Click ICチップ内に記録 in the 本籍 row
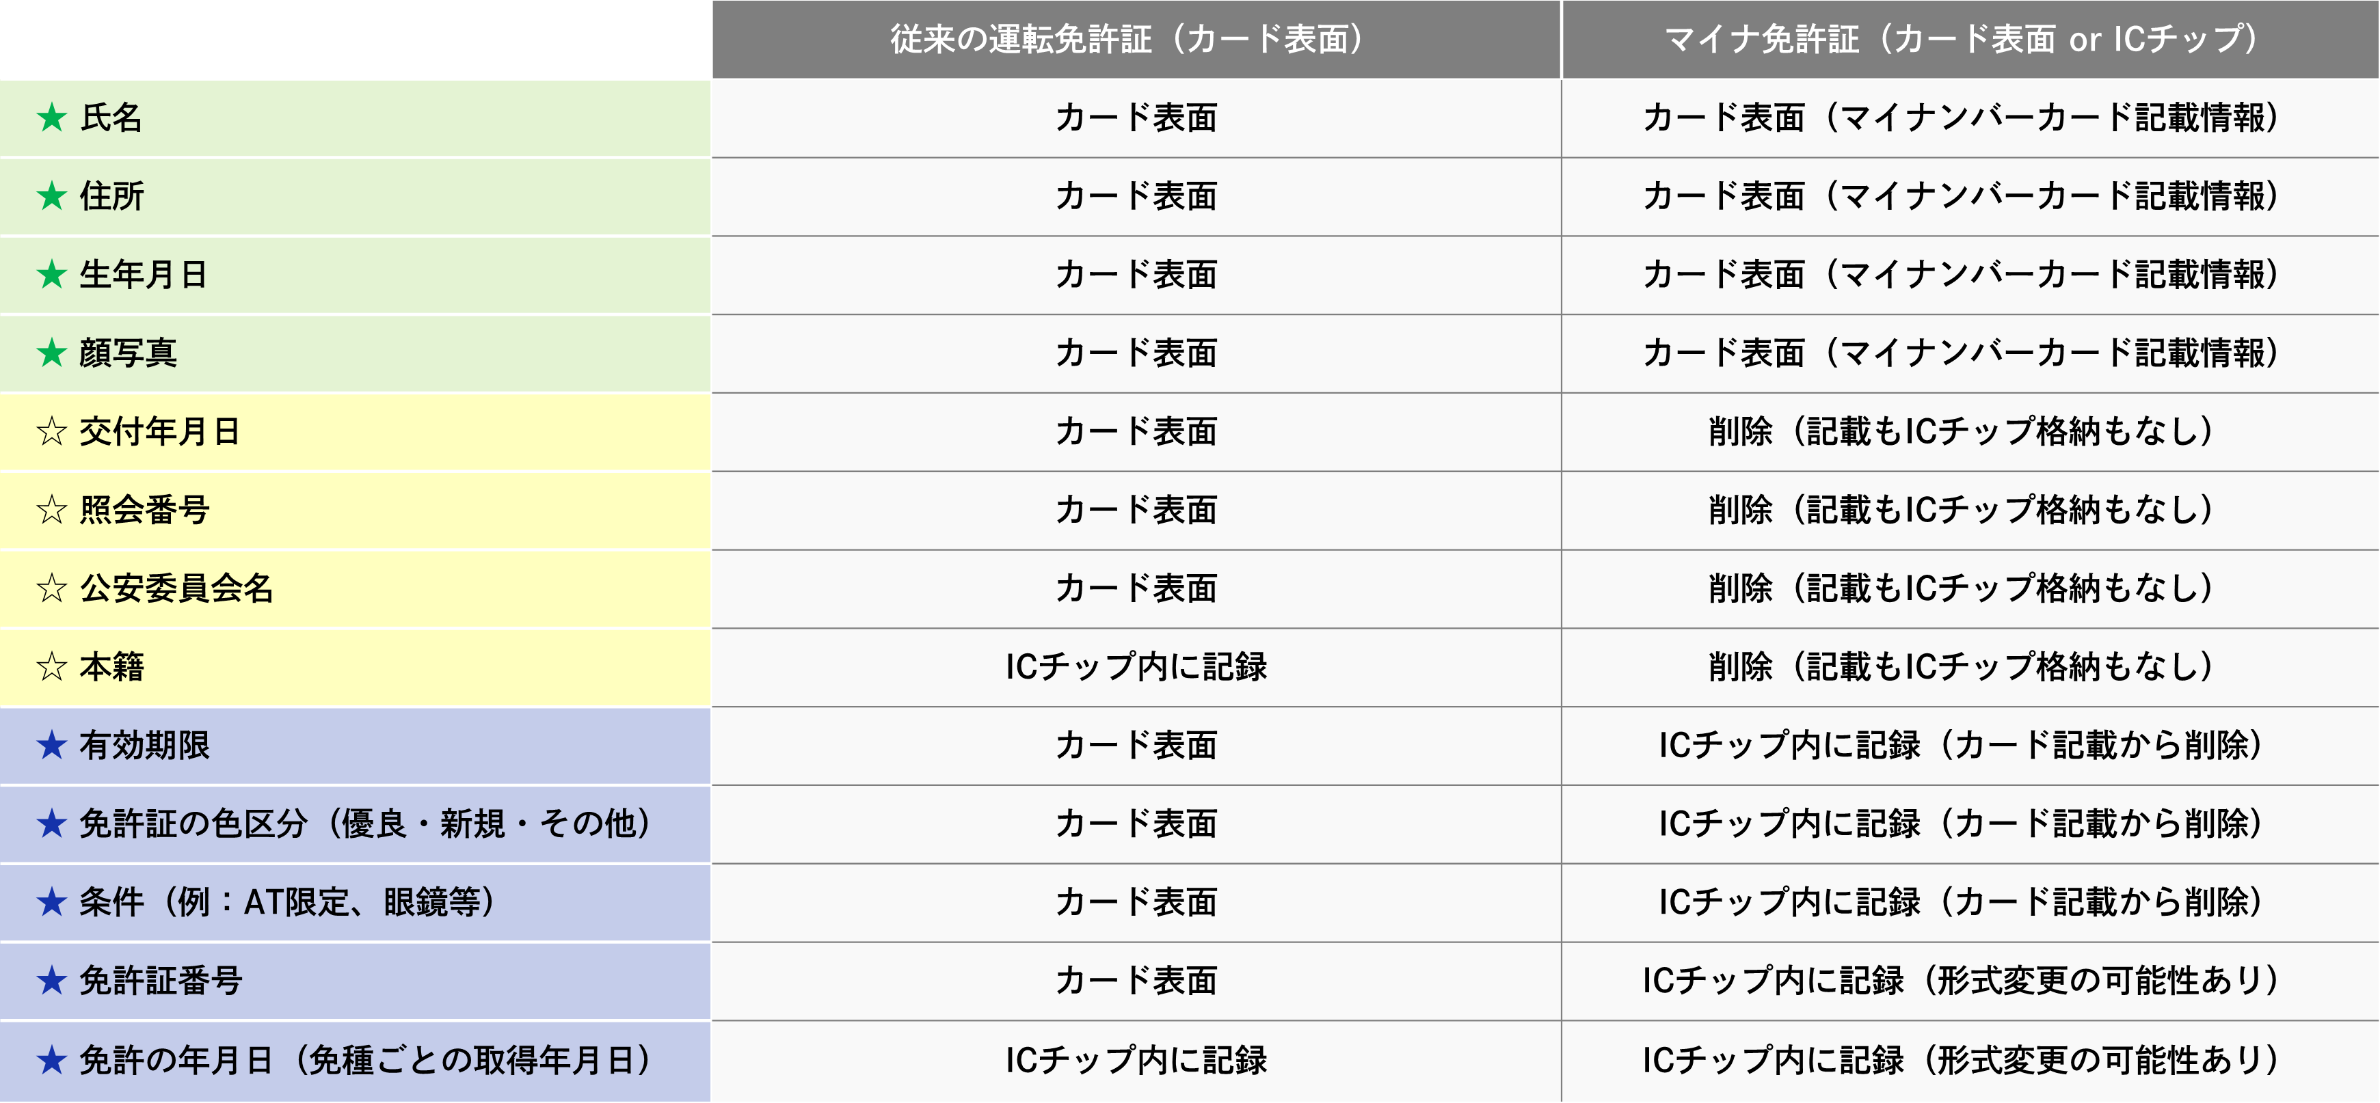 click(x=1136, y=667)
